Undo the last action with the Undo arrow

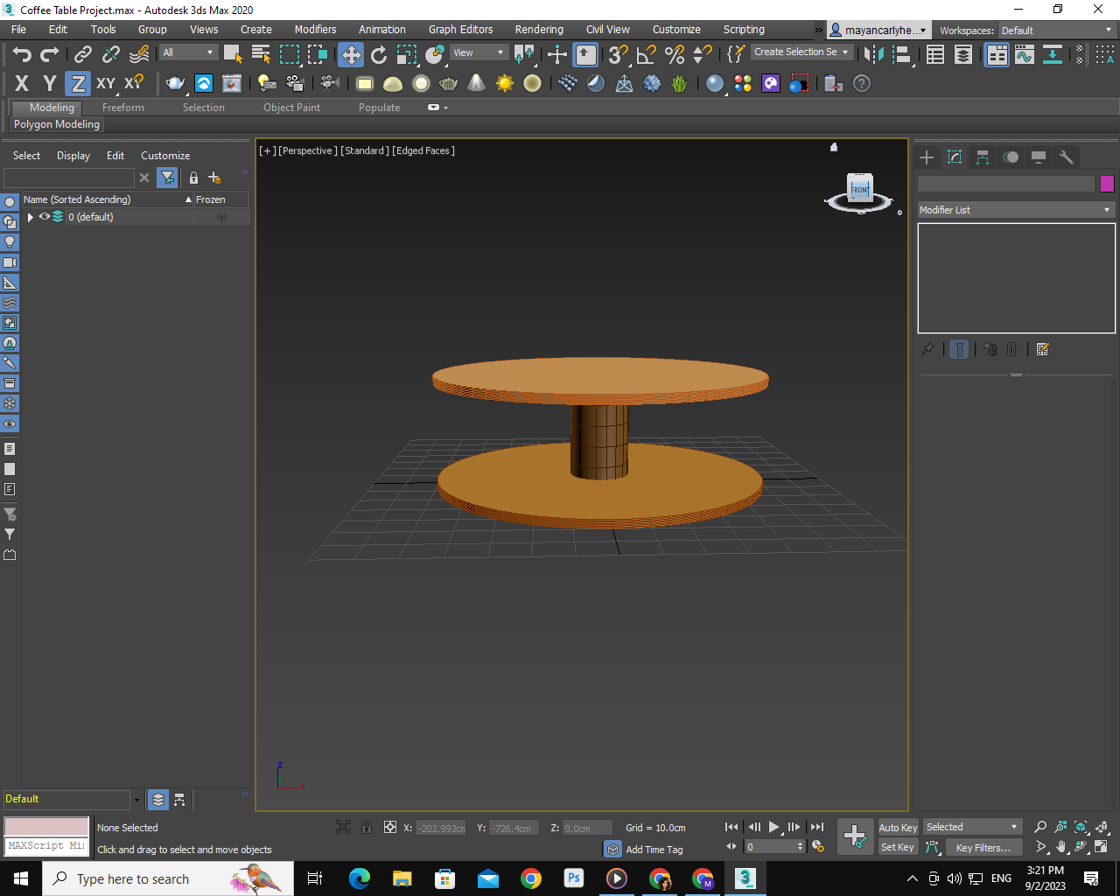tap(22, 54)
